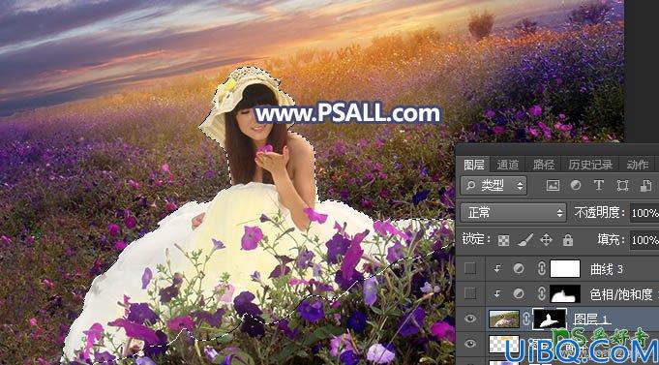Viewport: 659px width, 365px height.
Task: Lock transparent pixels checkerboard icon
Action: 503,240
